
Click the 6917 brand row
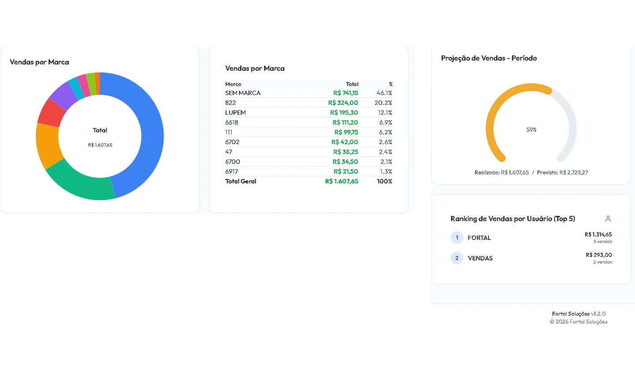308,171
